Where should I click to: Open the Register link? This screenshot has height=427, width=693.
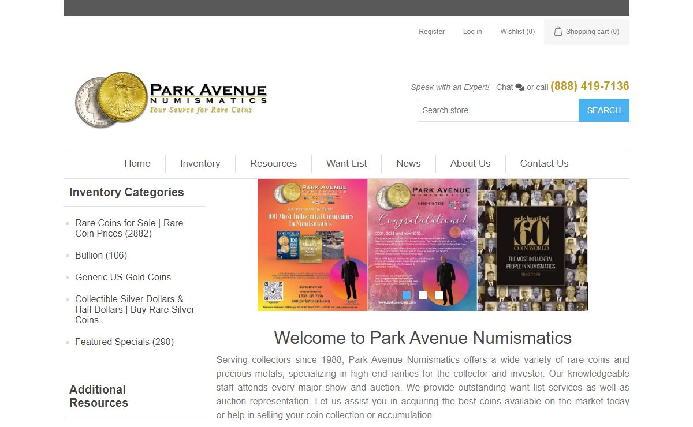[x=431, y=32]
